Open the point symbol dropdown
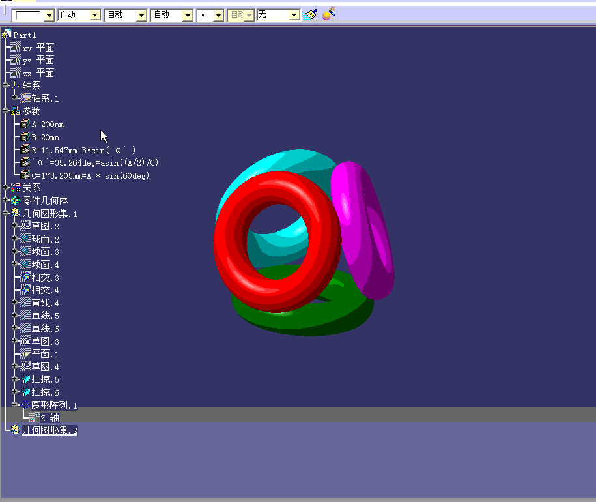Image resolution: width=596 pixels, height=502 pixels. coord(219,15)
